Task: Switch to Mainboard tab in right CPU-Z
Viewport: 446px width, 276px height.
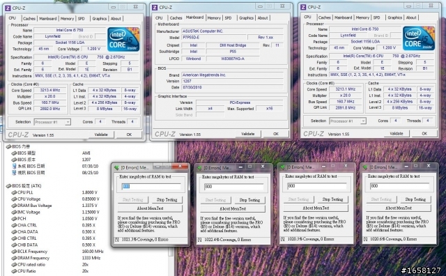Action: coord(343,17)
